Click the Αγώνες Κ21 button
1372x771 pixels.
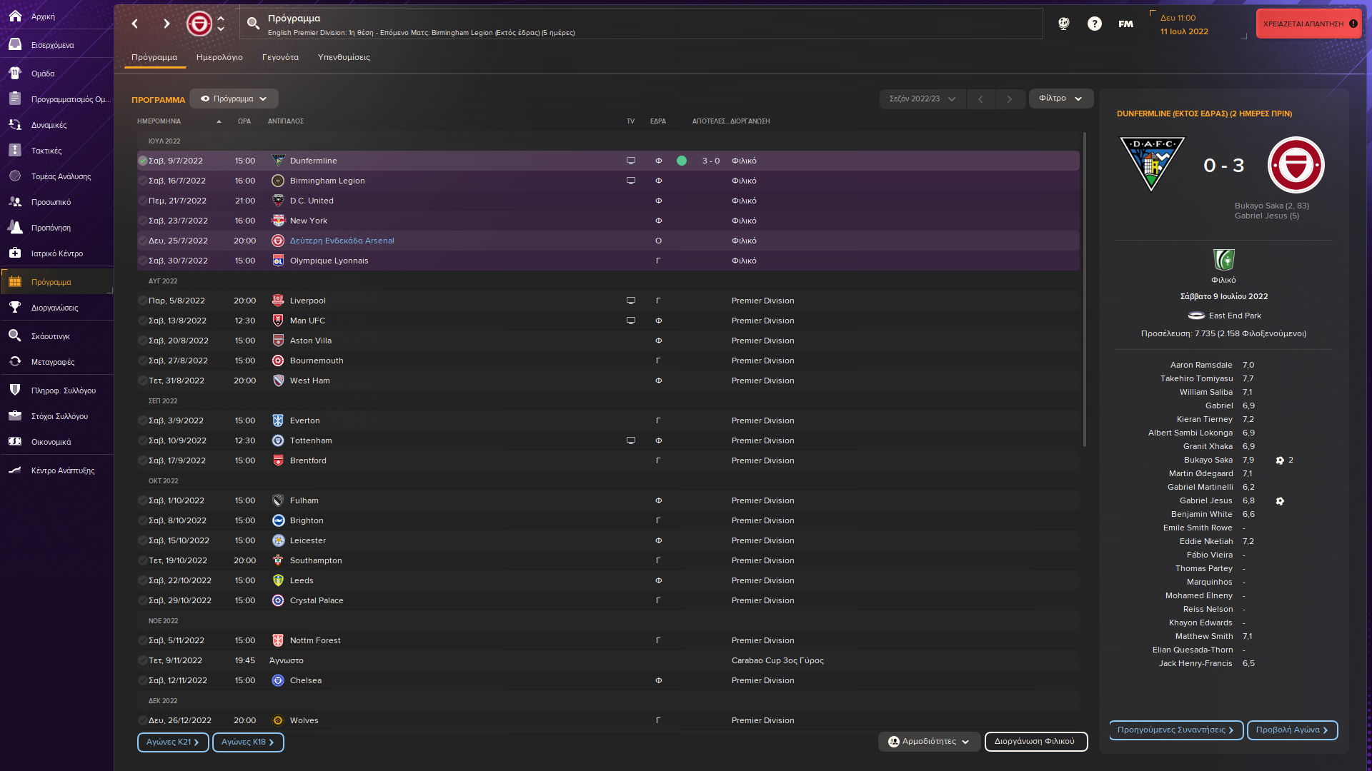tap(173, 742)
